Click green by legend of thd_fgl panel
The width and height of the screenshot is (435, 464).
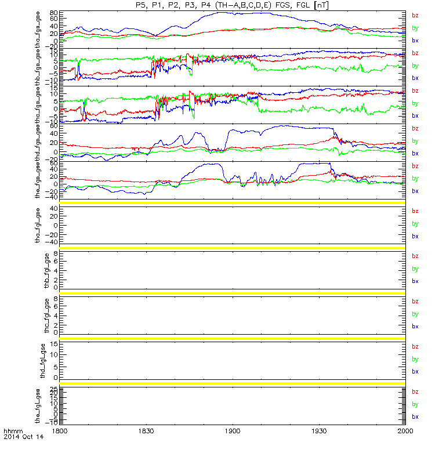(415, 359)
